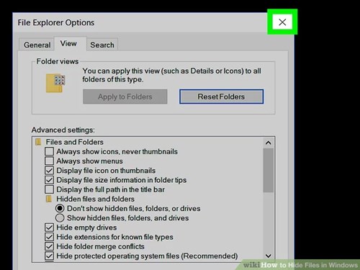Switch to the General tab

[37, 45]
